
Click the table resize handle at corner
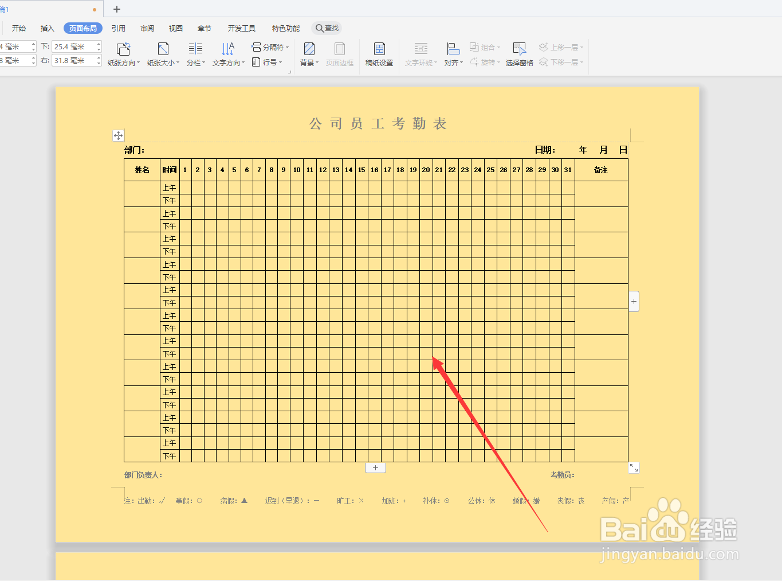tap(634, 468)
